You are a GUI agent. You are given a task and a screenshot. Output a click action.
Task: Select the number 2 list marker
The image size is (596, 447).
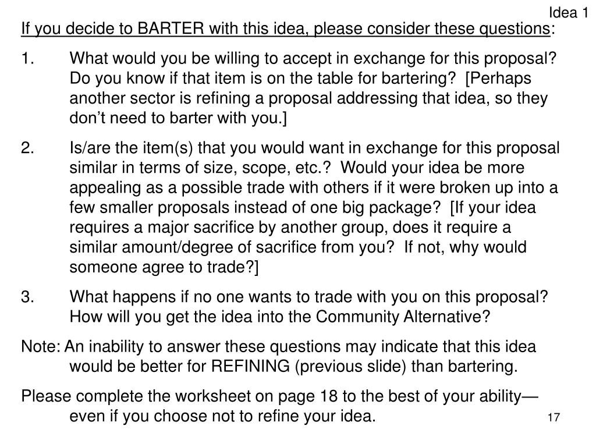(27, 147)
